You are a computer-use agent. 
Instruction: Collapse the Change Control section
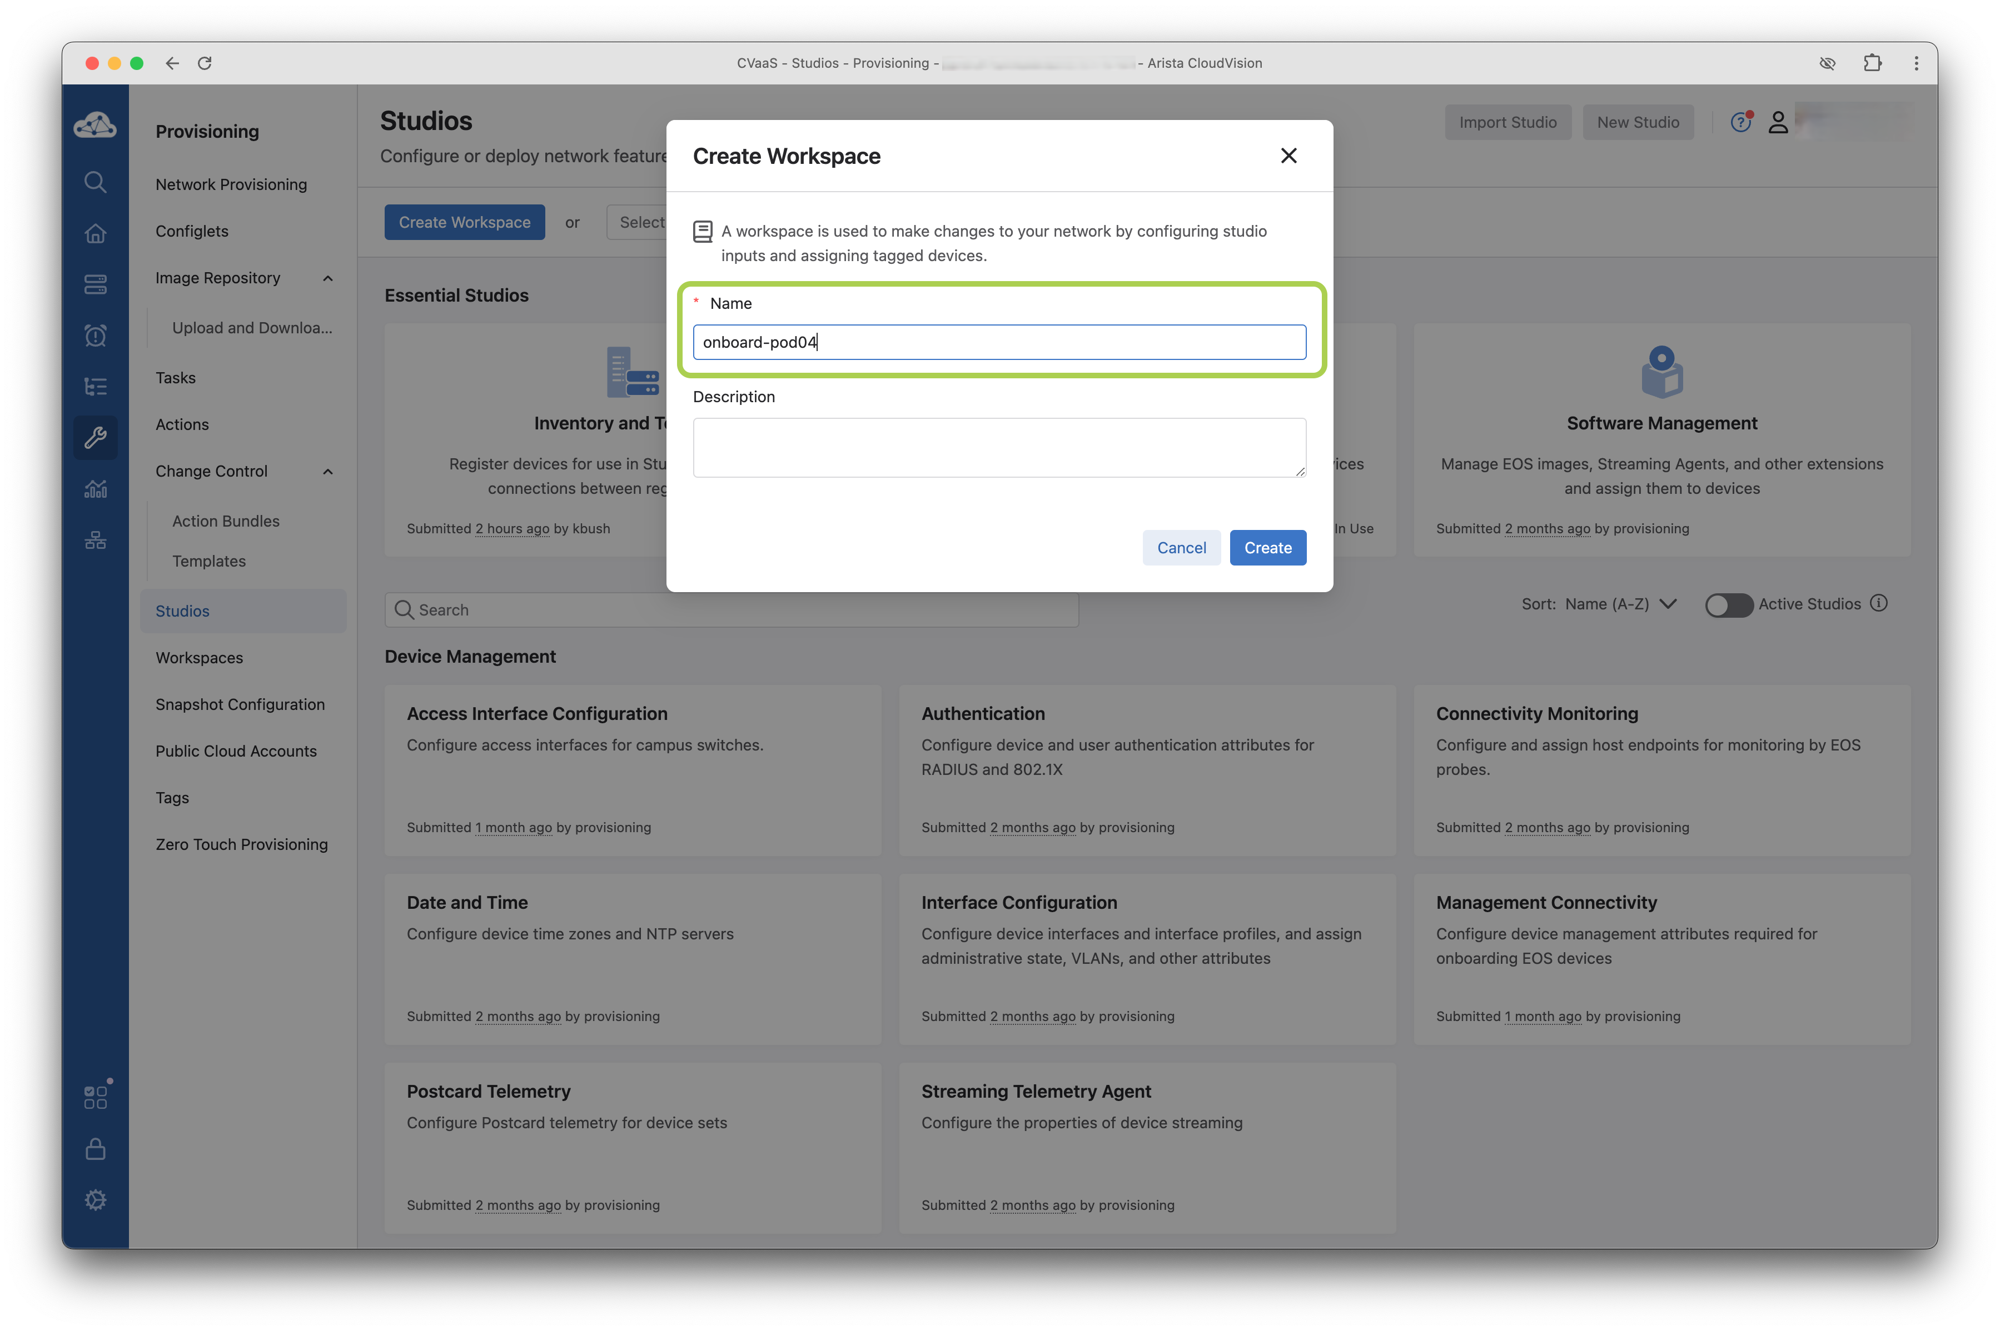tap(328, 472)
